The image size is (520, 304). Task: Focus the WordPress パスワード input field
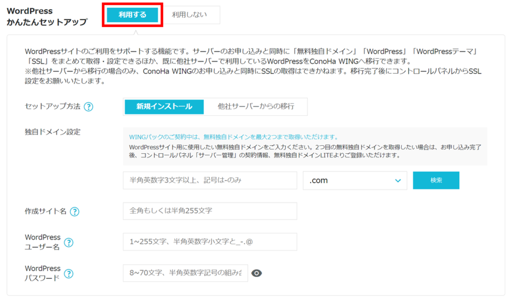tap(185, 273)
